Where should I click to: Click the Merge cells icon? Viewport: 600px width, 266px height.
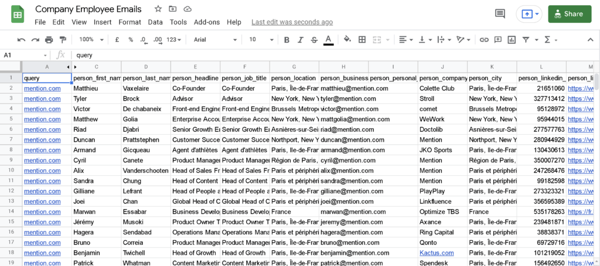point(377,40)
